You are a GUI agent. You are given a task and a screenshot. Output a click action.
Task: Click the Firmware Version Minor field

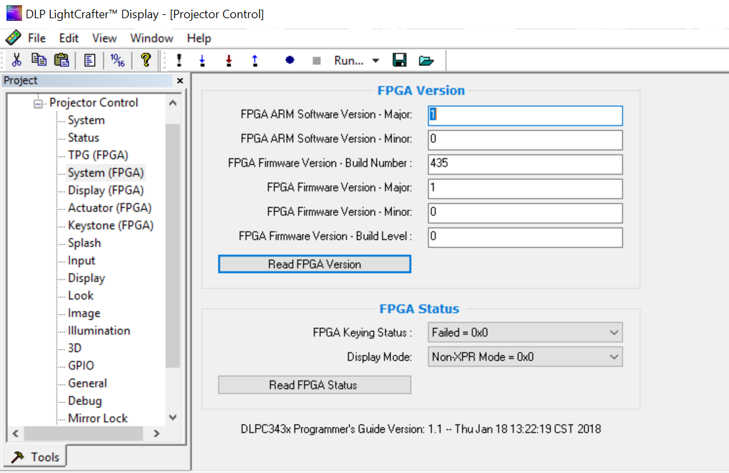click(525, 212)
